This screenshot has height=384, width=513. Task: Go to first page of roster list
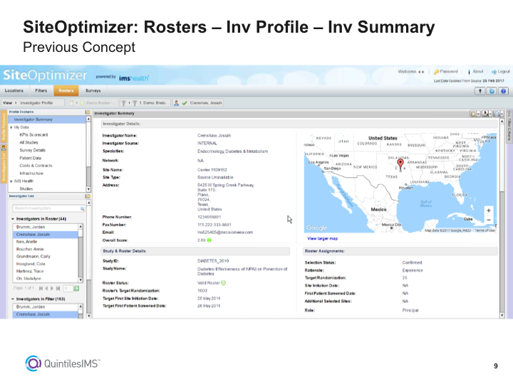(x=41, y=288)
